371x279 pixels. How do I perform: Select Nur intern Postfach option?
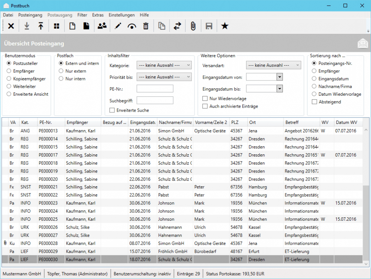pyautogui.click(x=72, y=79)
